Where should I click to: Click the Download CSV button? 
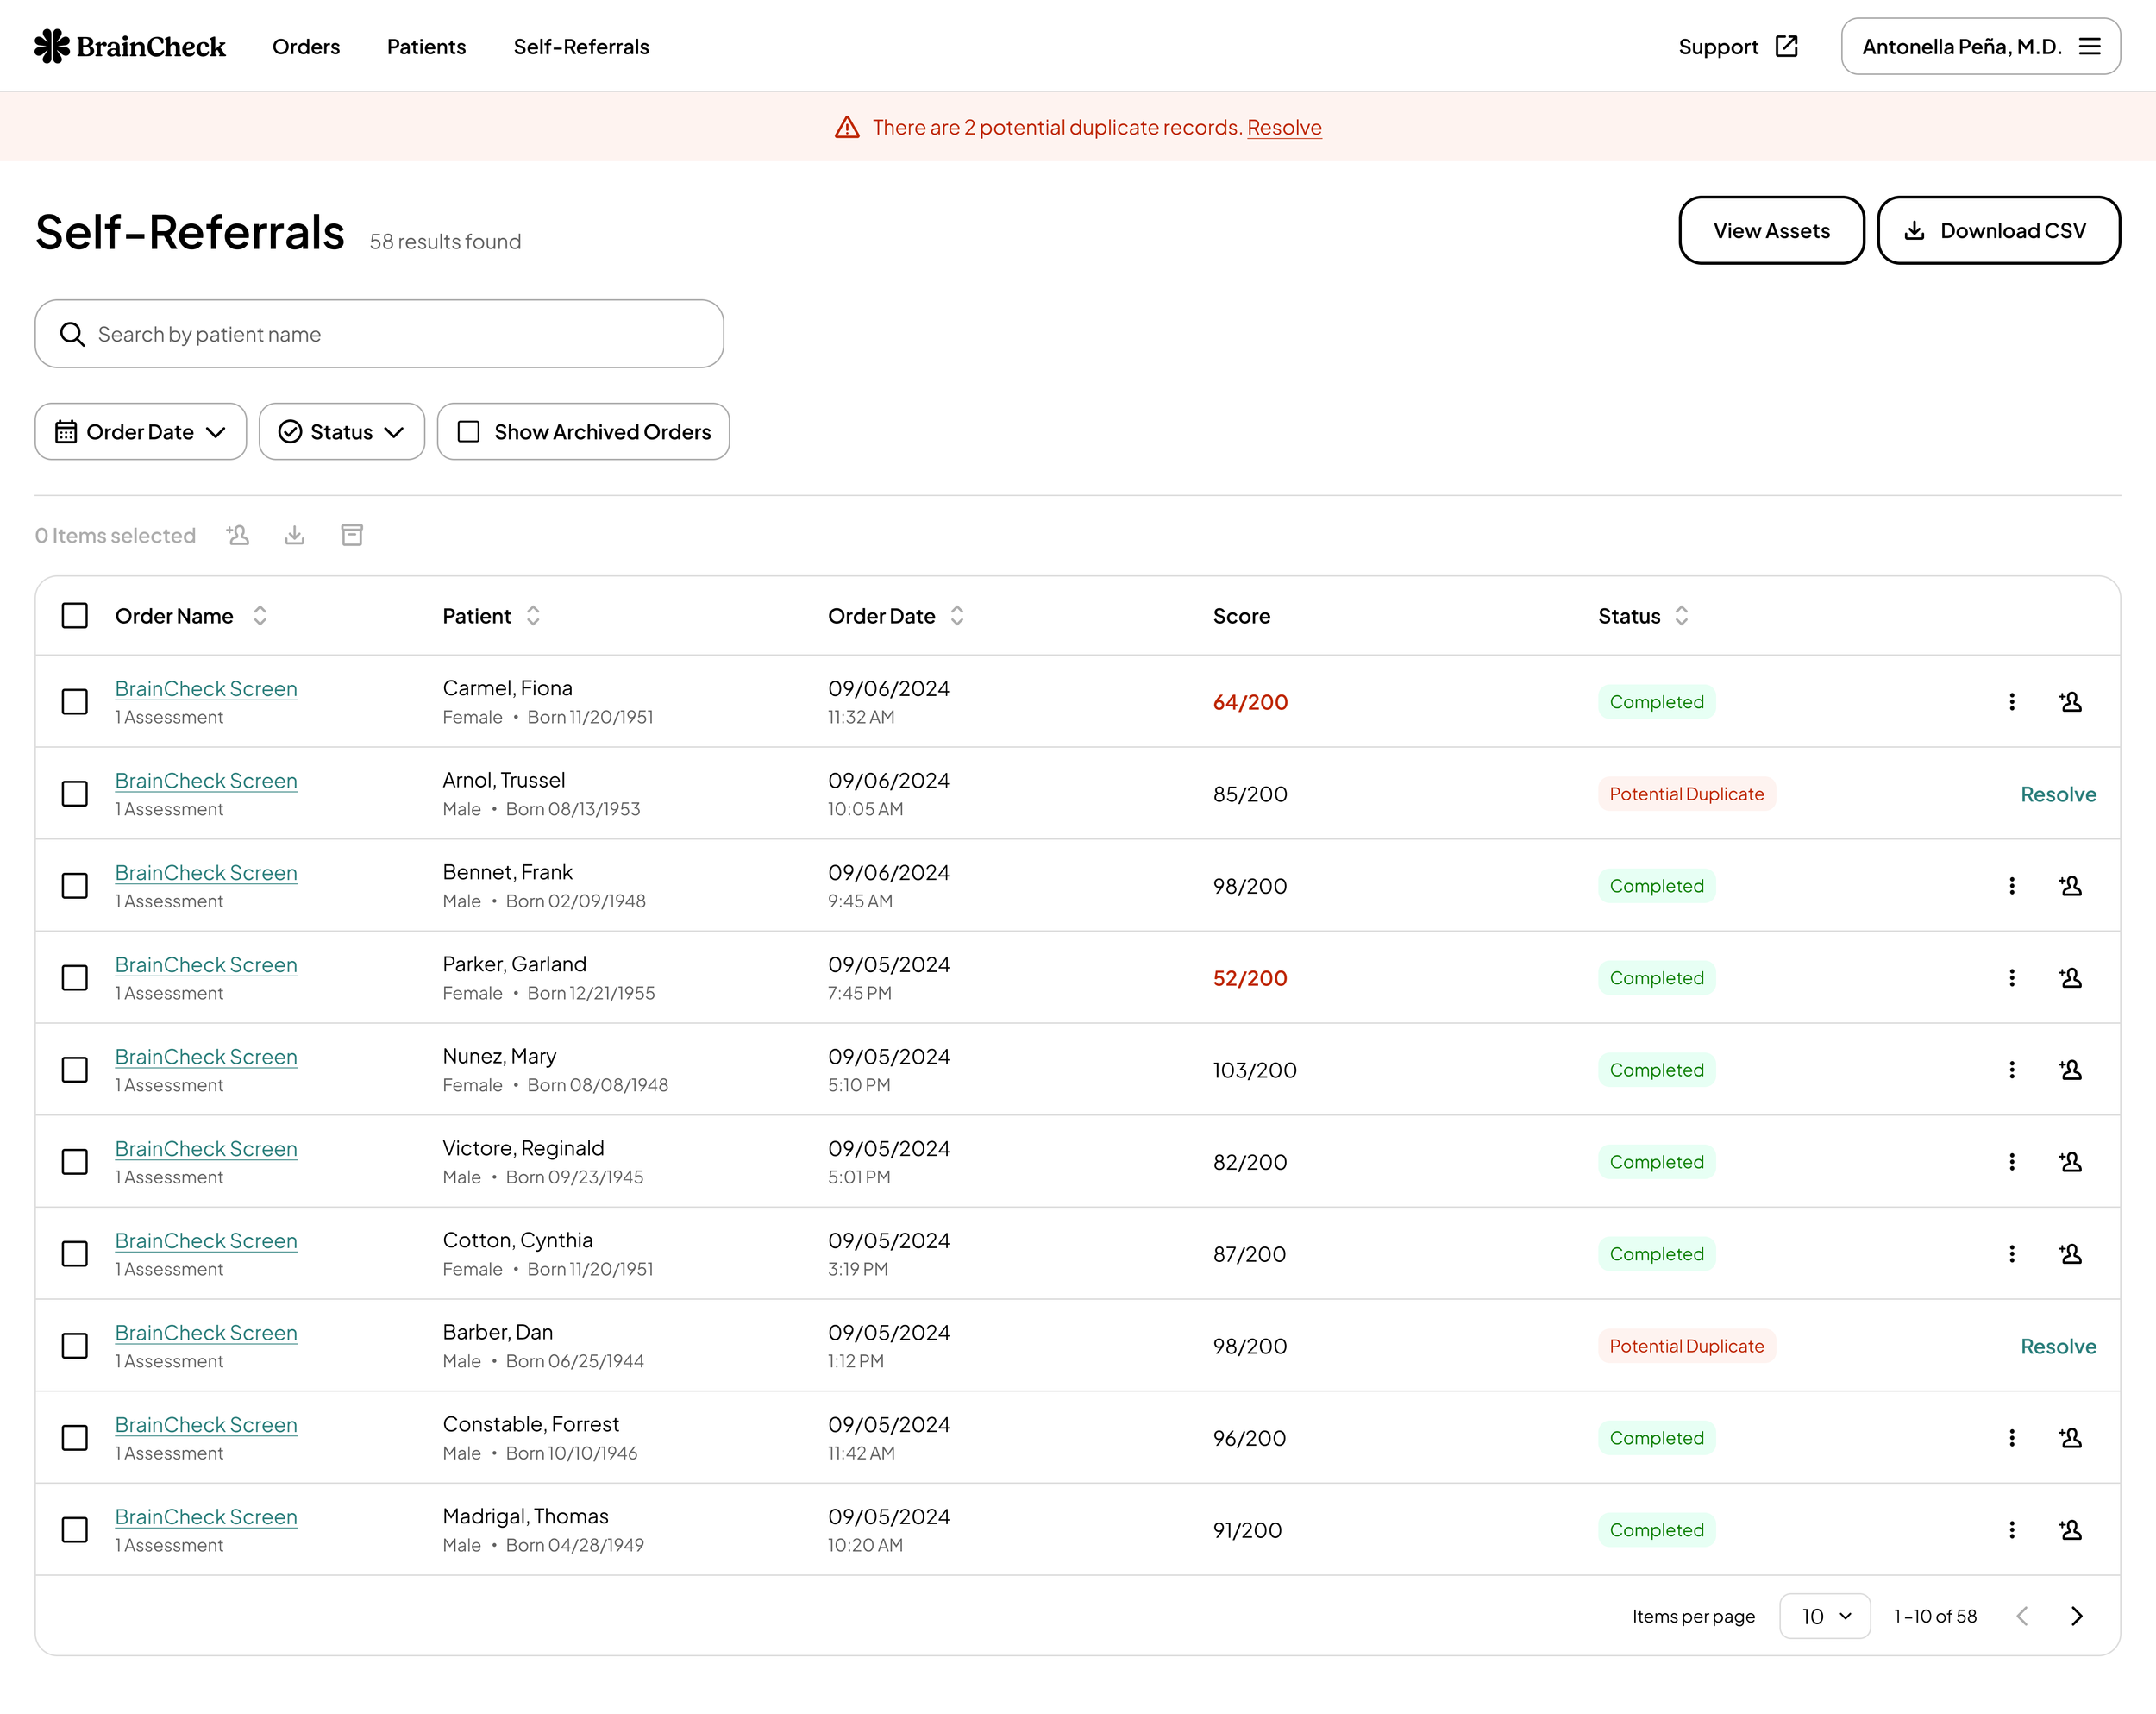1998,231
